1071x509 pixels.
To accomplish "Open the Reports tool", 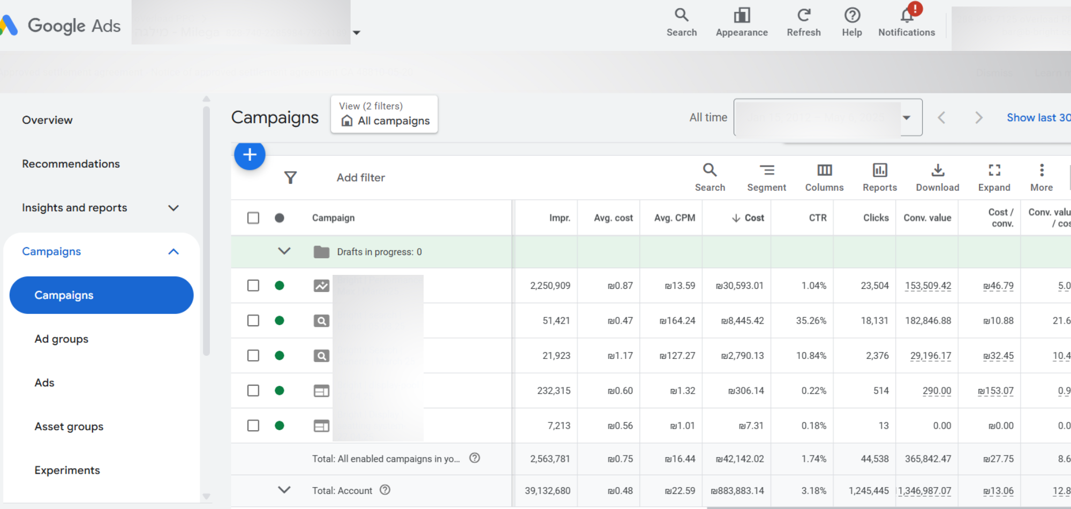I will coord(880,177).
